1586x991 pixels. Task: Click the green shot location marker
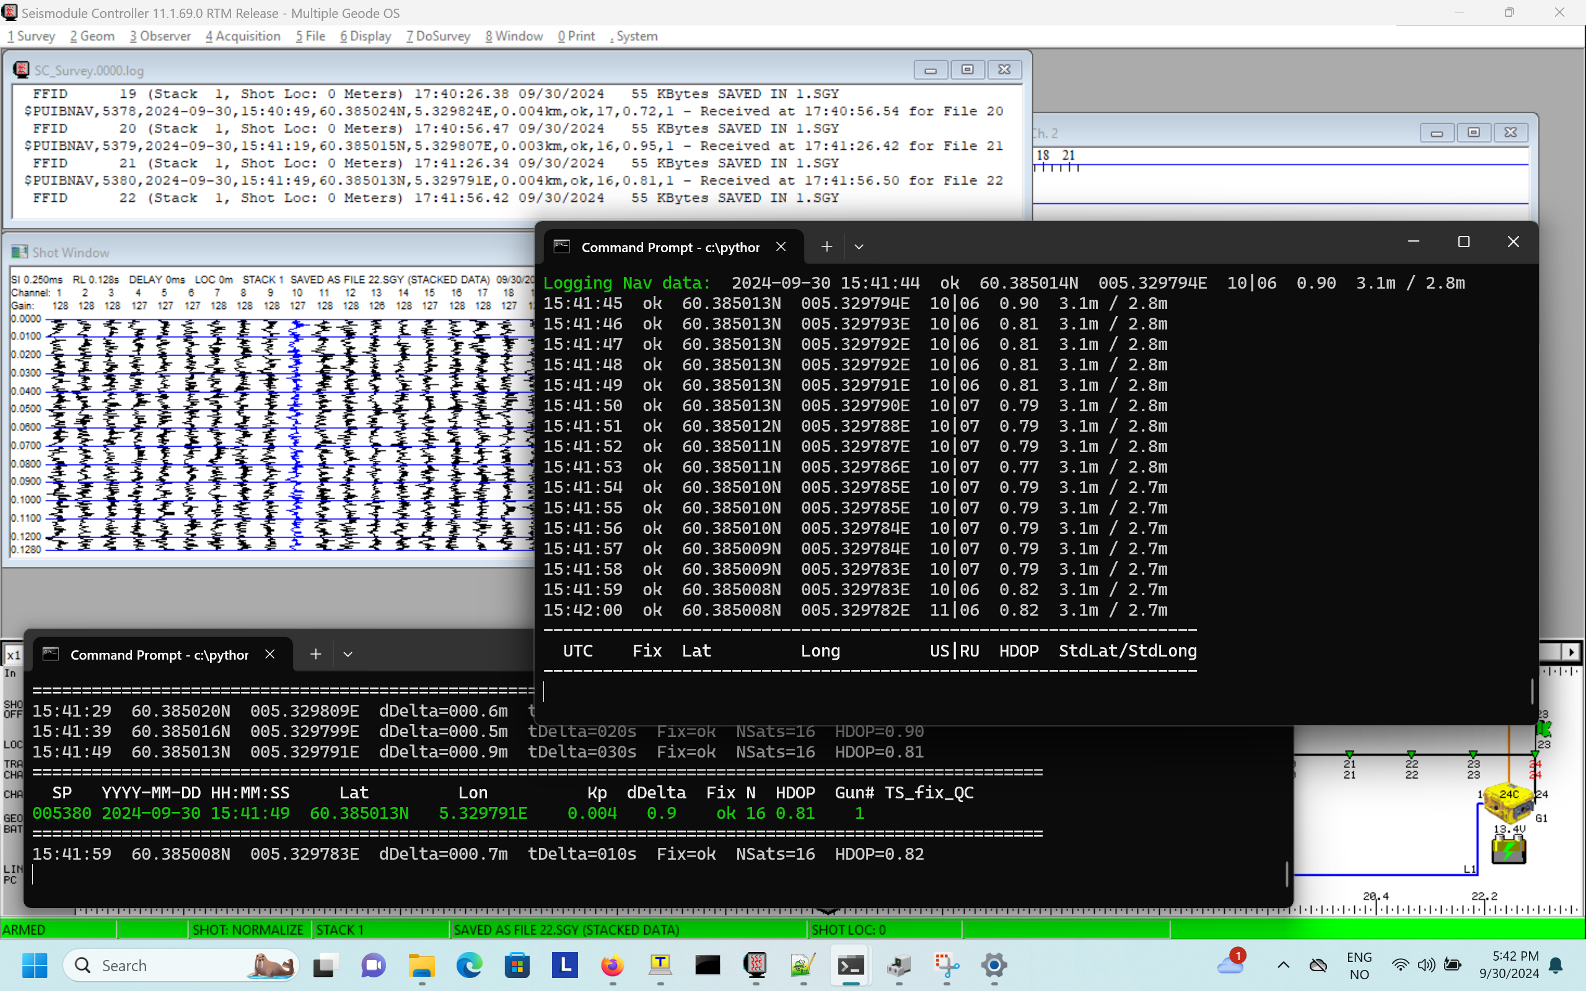[1544, 728]
